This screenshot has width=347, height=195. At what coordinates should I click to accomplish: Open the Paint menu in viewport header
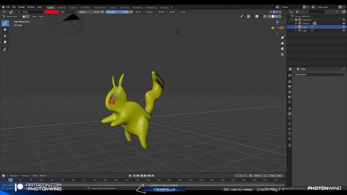point(41,16)
